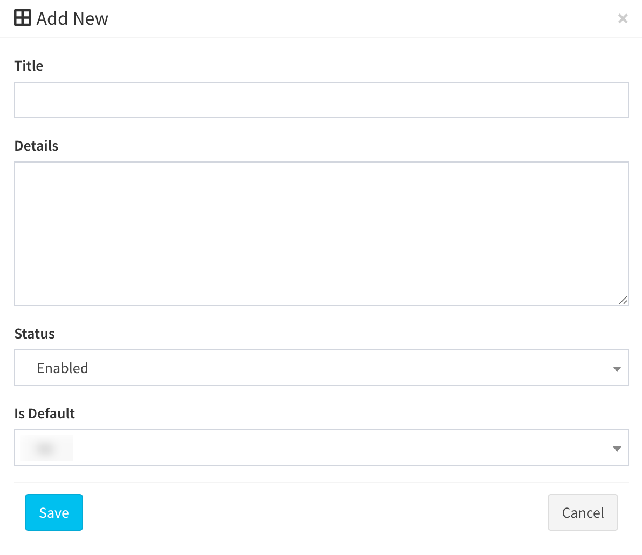The image size is (642, 555).
Task: Click the Is Default field label
Action: tap(45, 414)
